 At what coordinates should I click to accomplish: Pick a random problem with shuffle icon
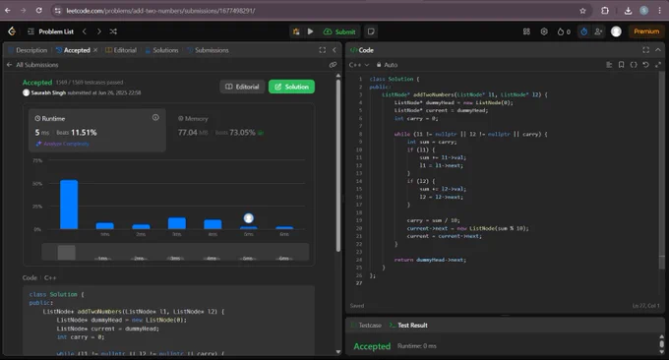(x=113, y=31)
